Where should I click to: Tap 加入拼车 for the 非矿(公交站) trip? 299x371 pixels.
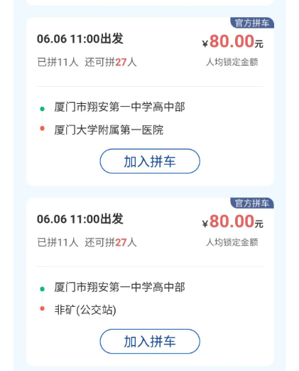[x=150, y=341]
